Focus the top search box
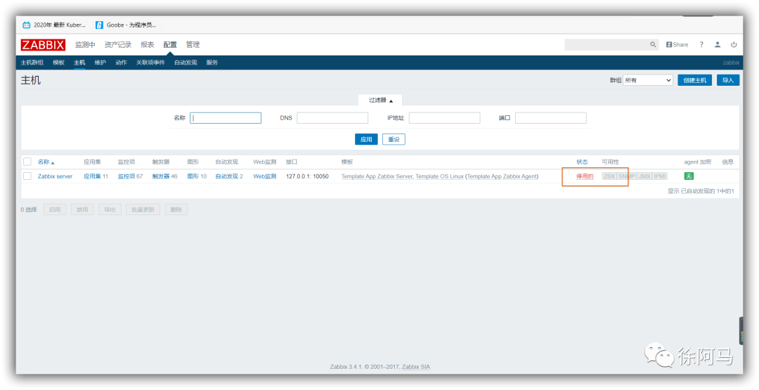The image size is (759, 390). [607, 44]
